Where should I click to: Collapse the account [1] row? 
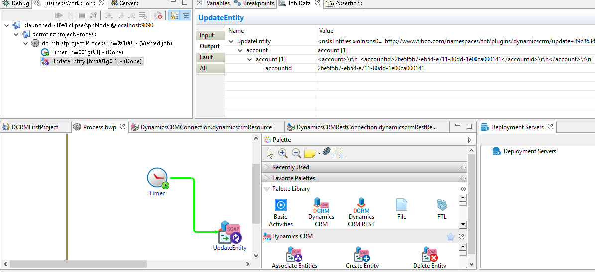click(249, 60)
